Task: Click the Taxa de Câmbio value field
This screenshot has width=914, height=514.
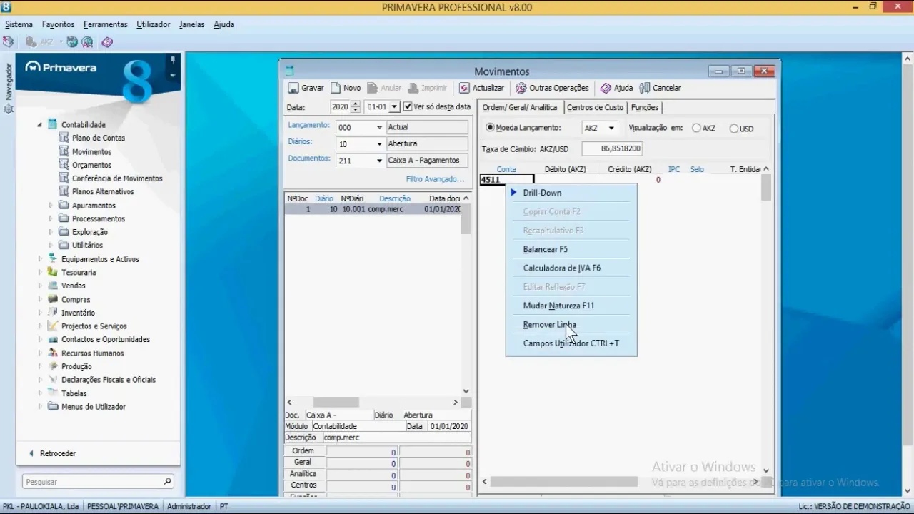Action: 612,148
